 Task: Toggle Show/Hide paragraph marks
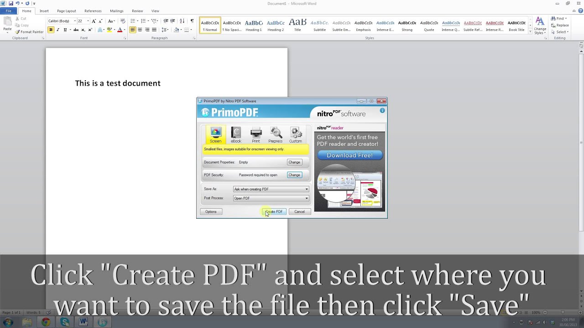tap(192, 21)
